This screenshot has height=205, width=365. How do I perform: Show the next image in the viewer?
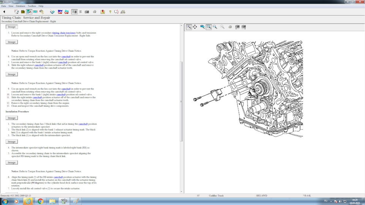click(x=244, y=27)
